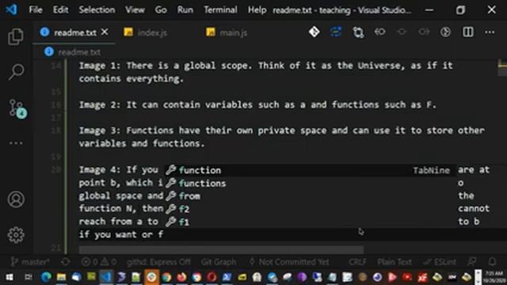Click the minimap at the editor's right edge
The image size is (507, 285).
(x=502, y=68)
